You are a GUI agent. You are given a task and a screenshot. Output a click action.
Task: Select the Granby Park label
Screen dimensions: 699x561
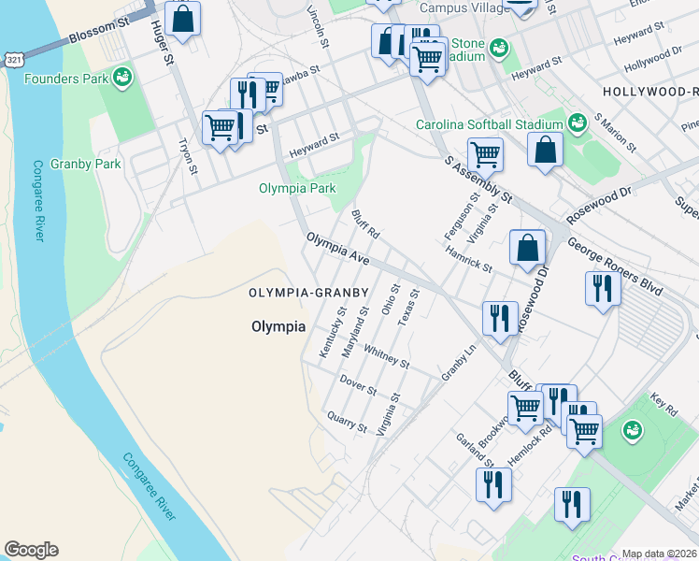pos(86,165)
